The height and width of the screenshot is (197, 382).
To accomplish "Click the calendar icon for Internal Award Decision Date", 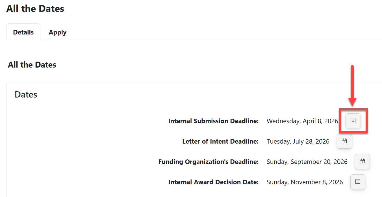I will [x=358, y=182].
